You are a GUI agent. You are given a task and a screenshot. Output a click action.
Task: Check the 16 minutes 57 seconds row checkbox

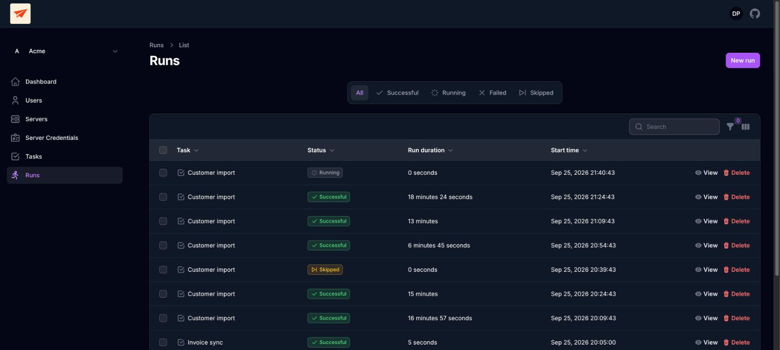[163, 318]
